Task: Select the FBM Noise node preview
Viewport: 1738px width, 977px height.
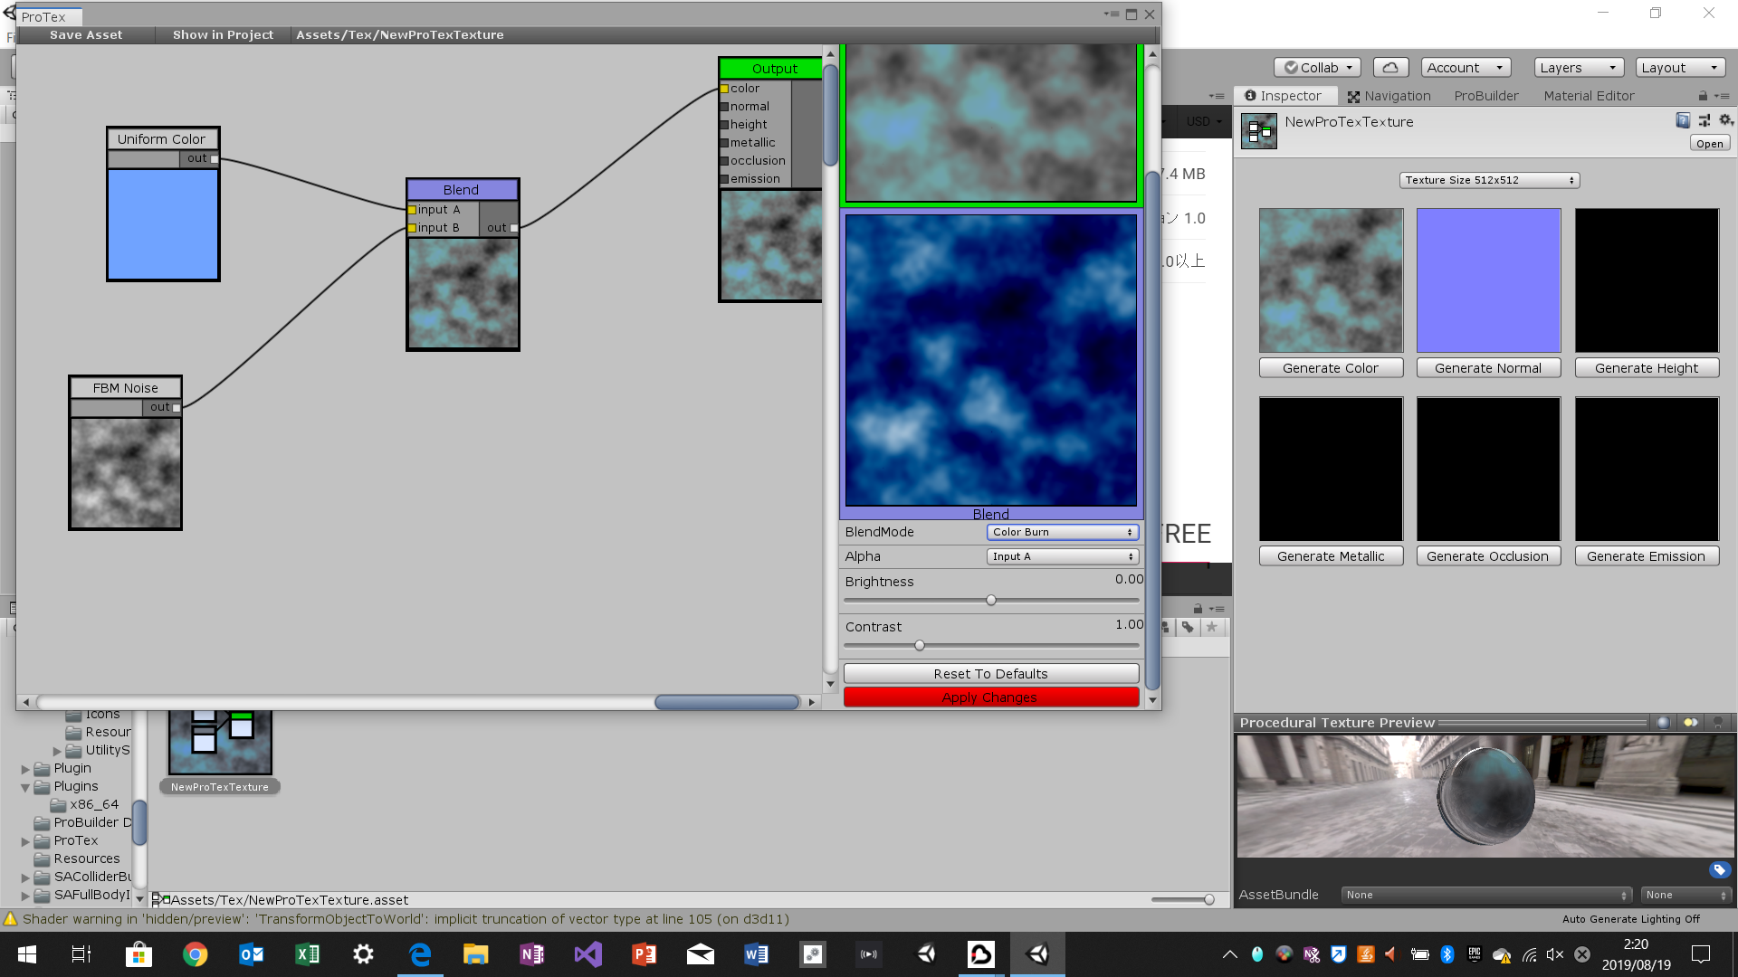Action: (125, 472)
